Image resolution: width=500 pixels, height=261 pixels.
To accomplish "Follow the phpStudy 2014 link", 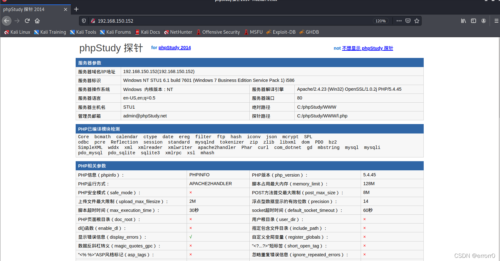I will (175, 48).
